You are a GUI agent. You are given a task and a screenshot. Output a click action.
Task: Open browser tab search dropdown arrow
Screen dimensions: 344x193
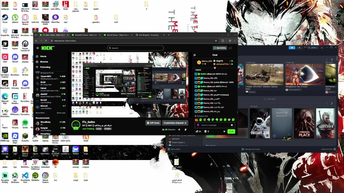pyautogui.click(x=36, y=35)
